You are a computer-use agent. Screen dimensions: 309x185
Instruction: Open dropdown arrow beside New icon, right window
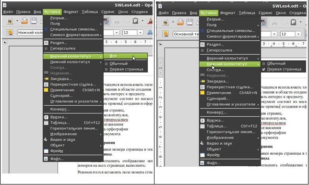173,22
